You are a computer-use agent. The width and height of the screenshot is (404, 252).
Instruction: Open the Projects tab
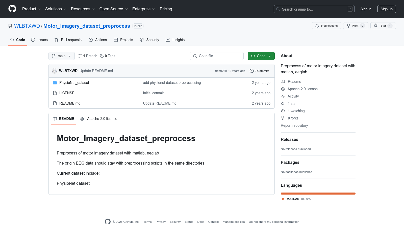123,40
